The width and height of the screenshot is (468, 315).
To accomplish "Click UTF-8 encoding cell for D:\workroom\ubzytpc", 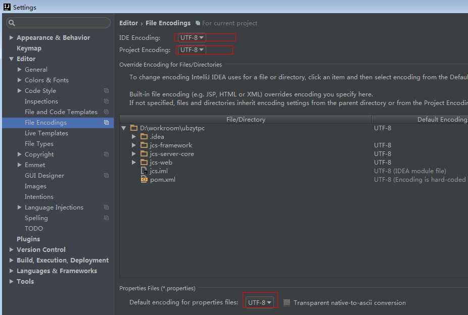I will [383, 128].
